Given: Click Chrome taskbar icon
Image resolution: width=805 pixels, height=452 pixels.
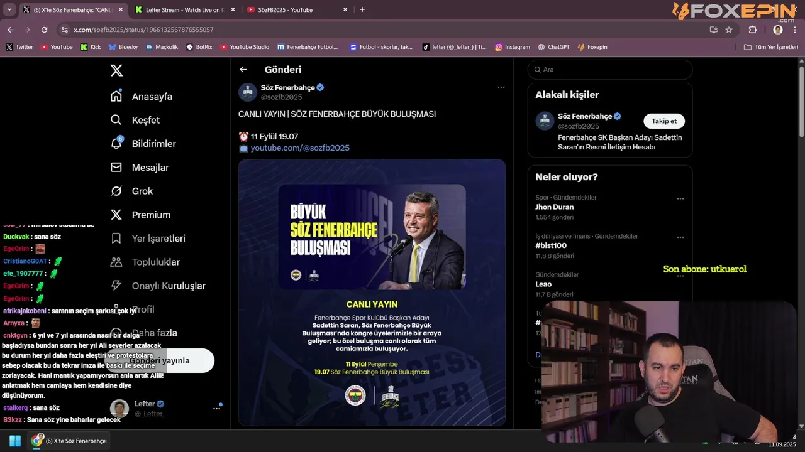Looking at the screenshot, I should [x=37, y=441].
